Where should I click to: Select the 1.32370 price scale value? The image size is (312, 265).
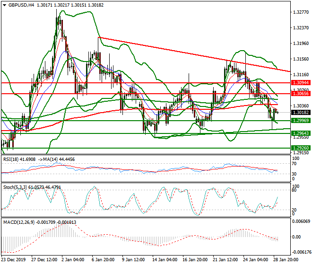301,28
